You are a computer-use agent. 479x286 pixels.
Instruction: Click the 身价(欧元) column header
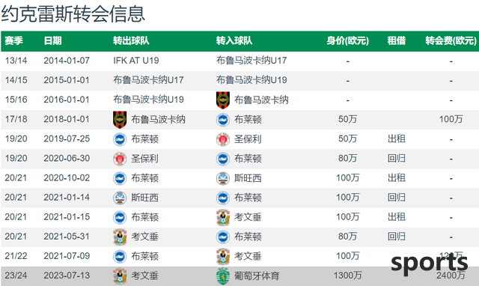click(x=347, y=40)
